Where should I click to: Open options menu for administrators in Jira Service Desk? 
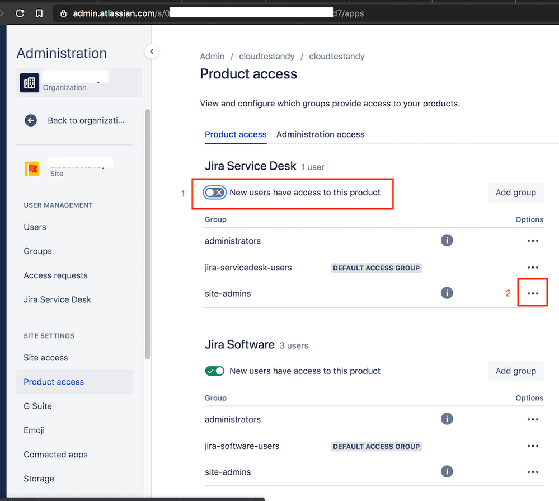coord(533,241)
